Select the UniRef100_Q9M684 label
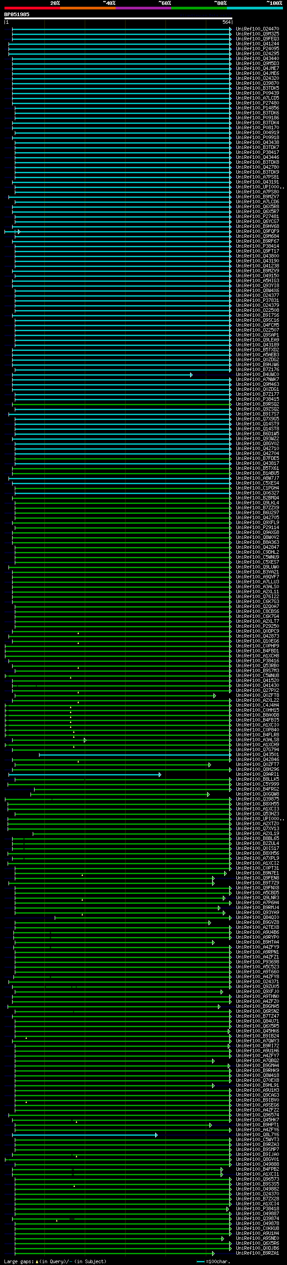 click(x=257, y=236)
